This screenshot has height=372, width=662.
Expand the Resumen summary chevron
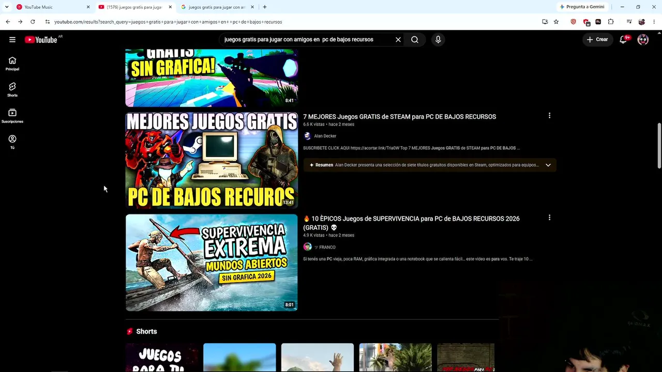point(548,165)
